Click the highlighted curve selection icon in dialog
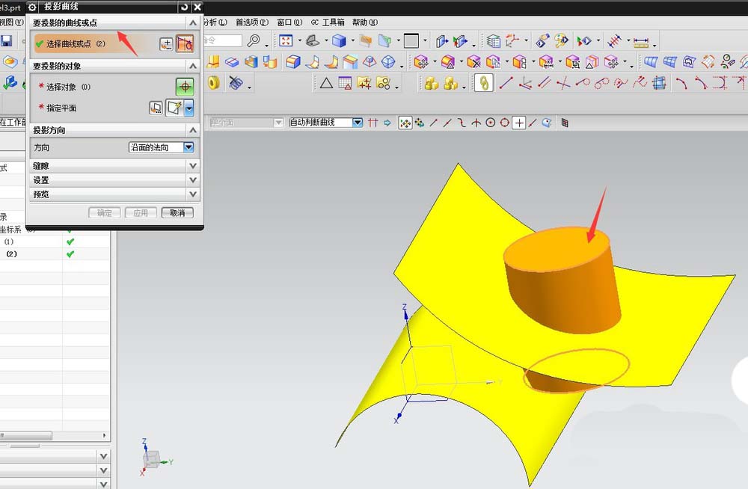The image size is (748, 489). click(x=185, y=44)
